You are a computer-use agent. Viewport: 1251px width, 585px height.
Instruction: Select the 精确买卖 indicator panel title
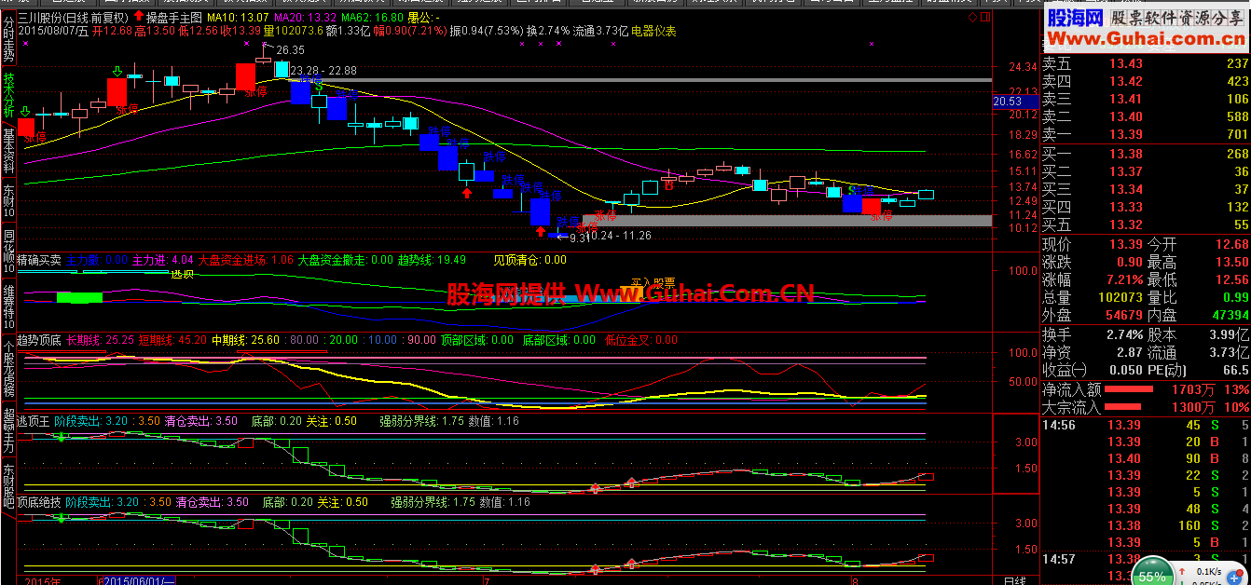[40, 260]
